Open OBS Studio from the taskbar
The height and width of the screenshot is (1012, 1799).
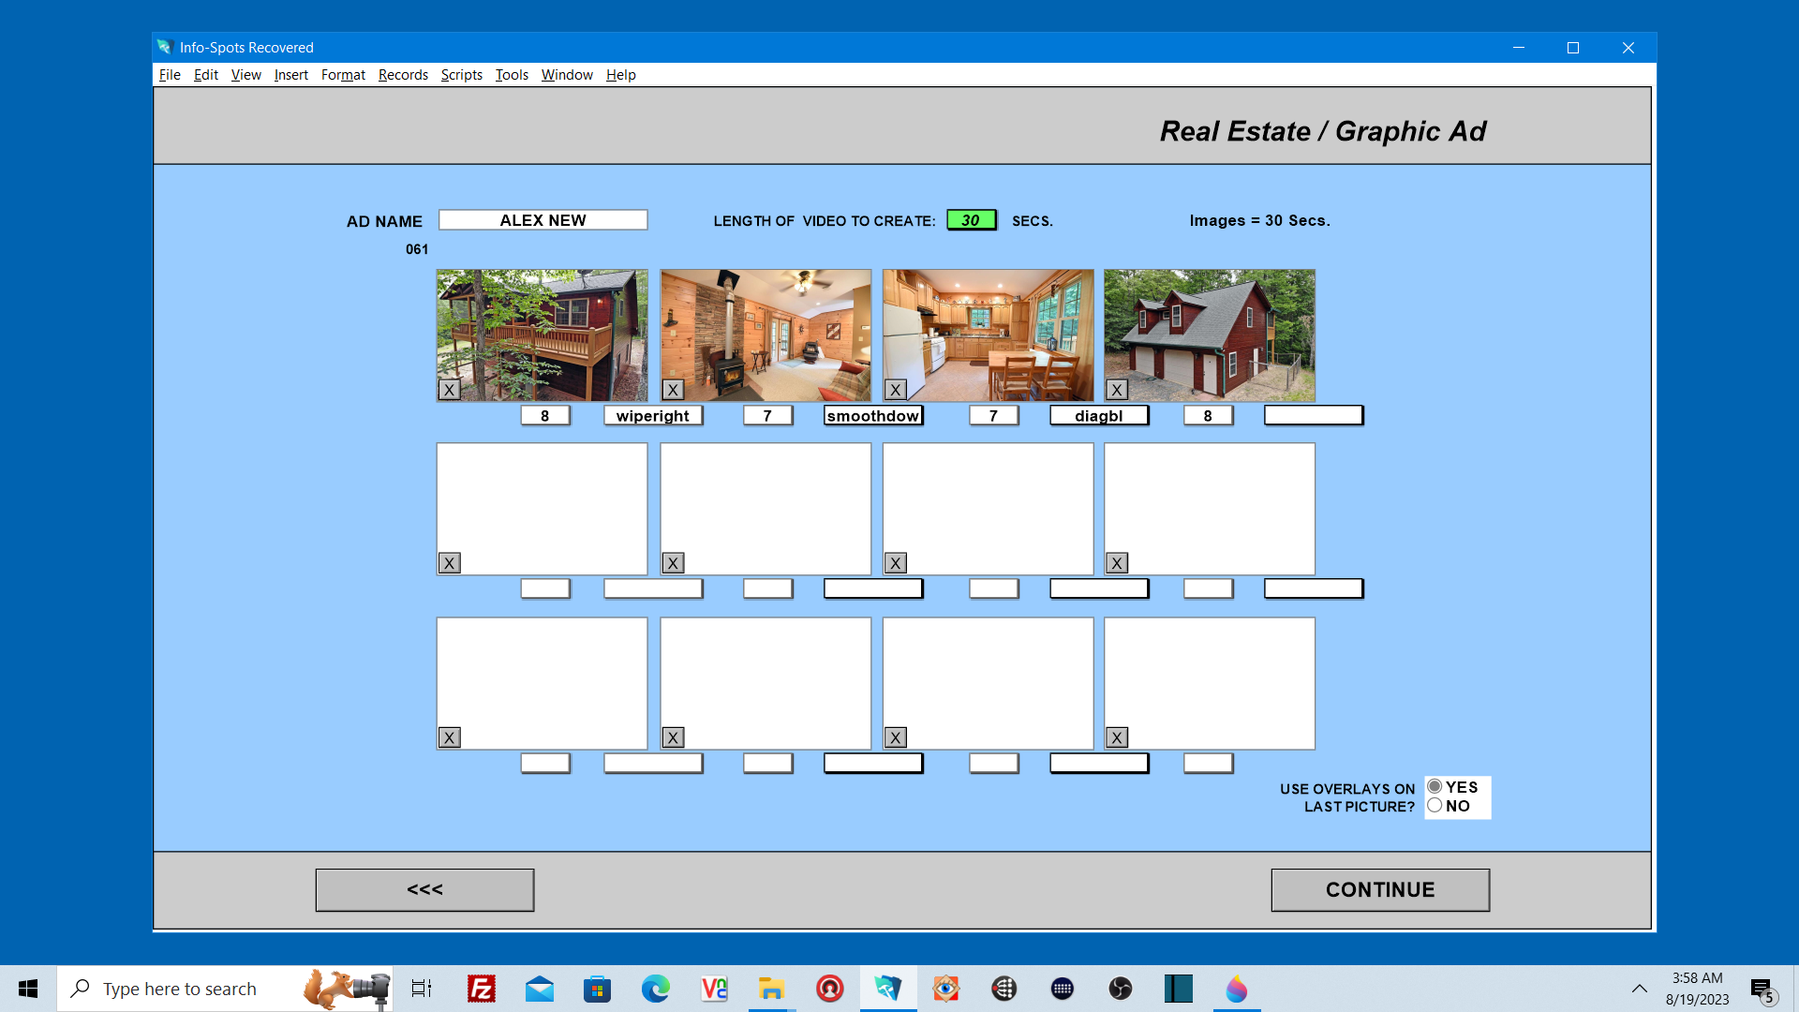coord(1120,989)
